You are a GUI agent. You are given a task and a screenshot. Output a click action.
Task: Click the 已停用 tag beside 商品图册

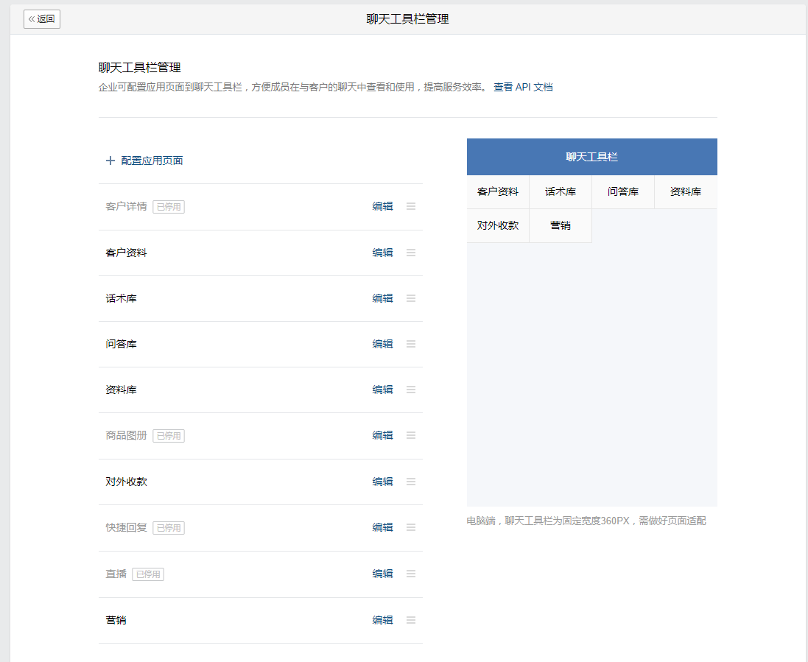[x=169, y=436]
